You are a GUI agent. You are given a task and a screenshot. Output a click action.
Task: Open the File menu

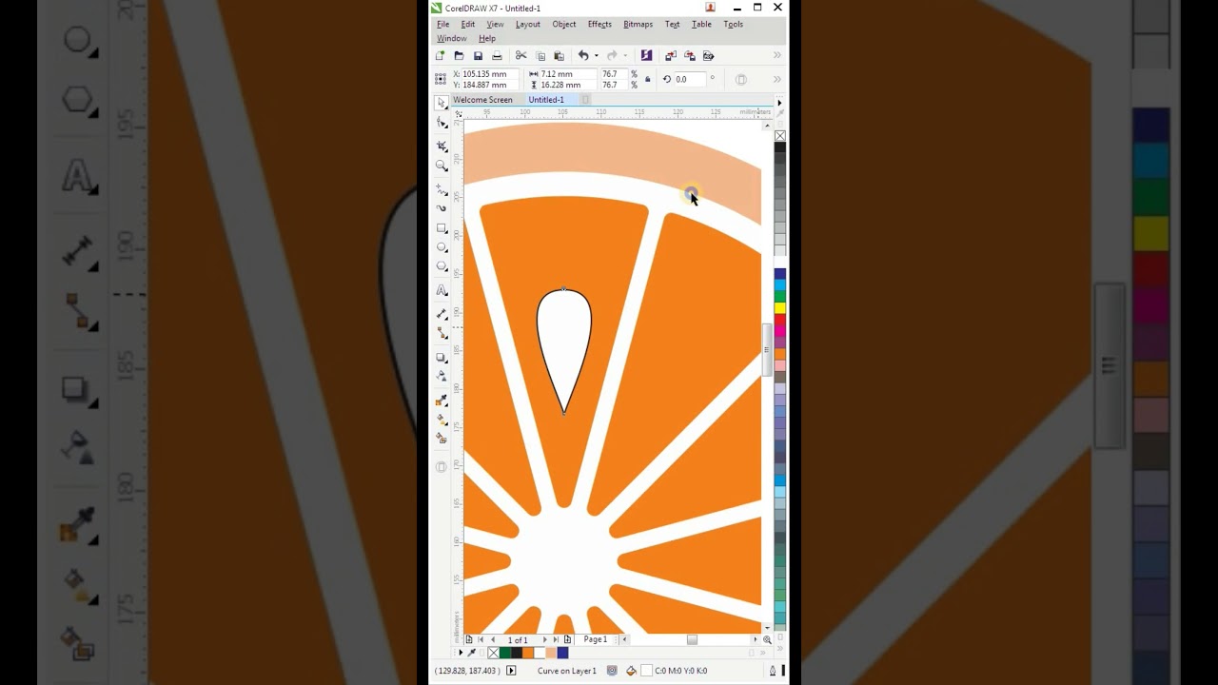tap(443, 25)
